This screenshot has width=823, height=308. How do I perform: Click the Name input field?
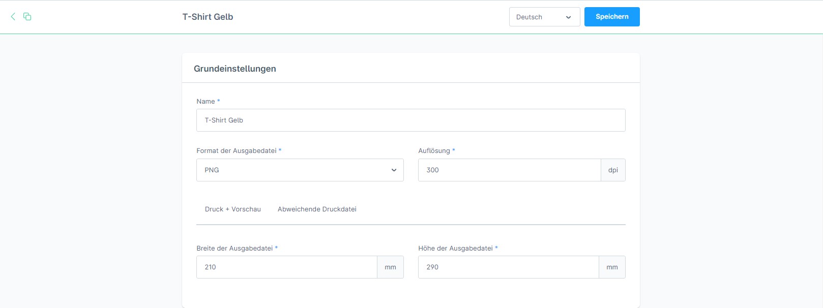point(410,120)
